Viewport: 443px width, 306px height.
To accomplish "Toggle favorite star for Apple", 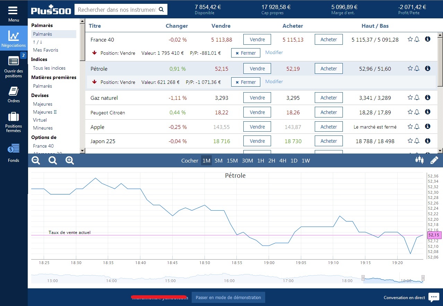I will click(x=410, y=126).
